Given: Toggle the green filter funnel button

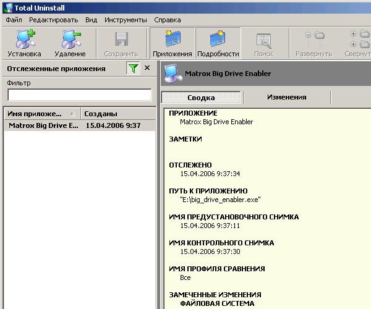Looking at the screenshot, I should 133,69.
